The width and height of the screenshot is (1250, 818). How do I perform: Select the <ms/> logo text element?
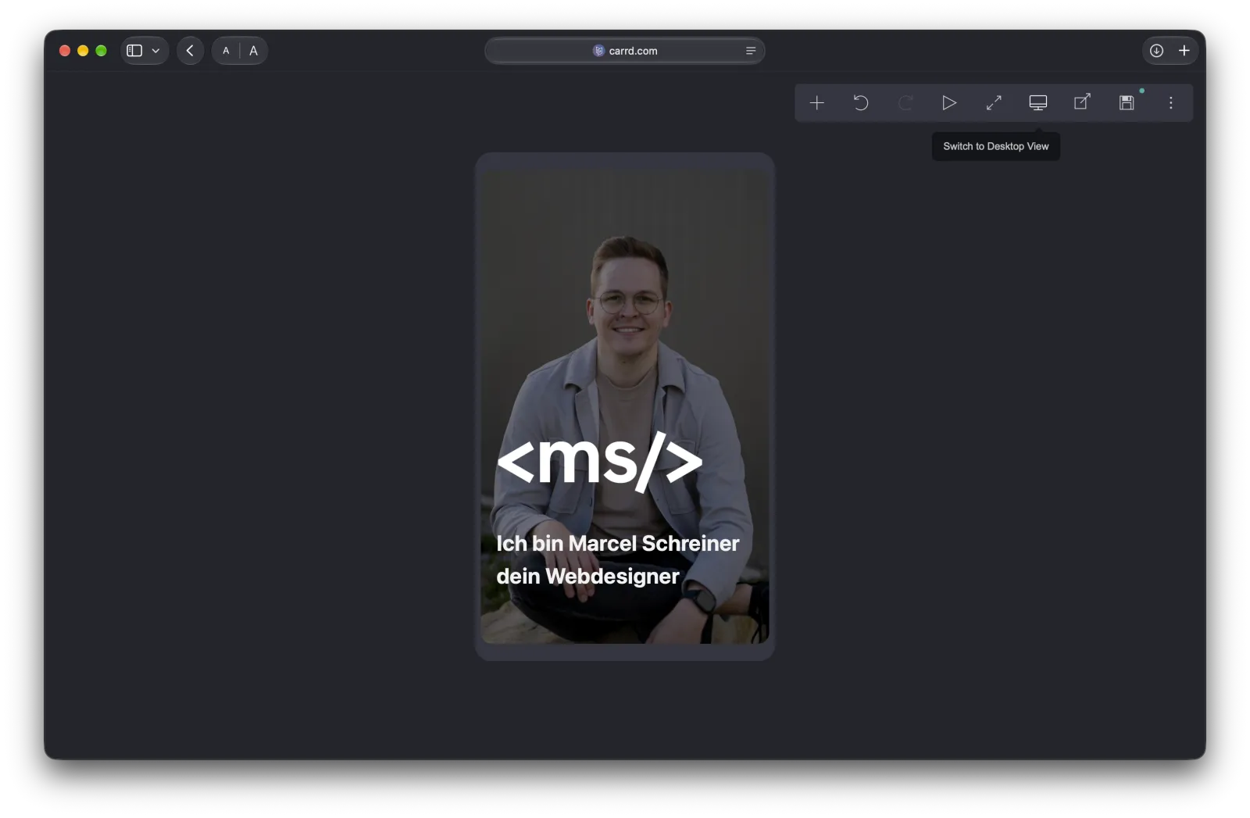coord(600,462)
